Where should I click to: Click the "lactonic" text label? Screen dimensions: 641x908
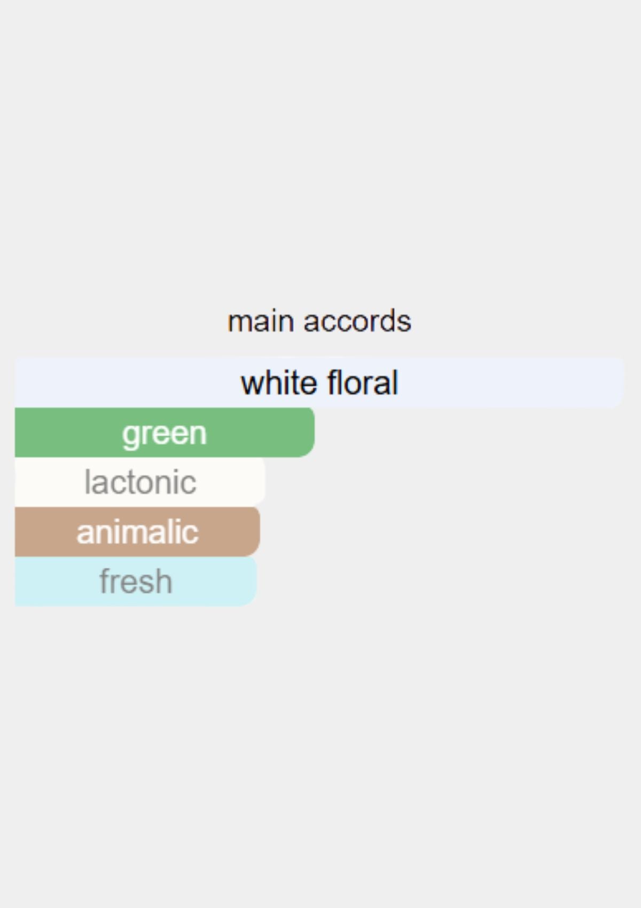[140, 482]
